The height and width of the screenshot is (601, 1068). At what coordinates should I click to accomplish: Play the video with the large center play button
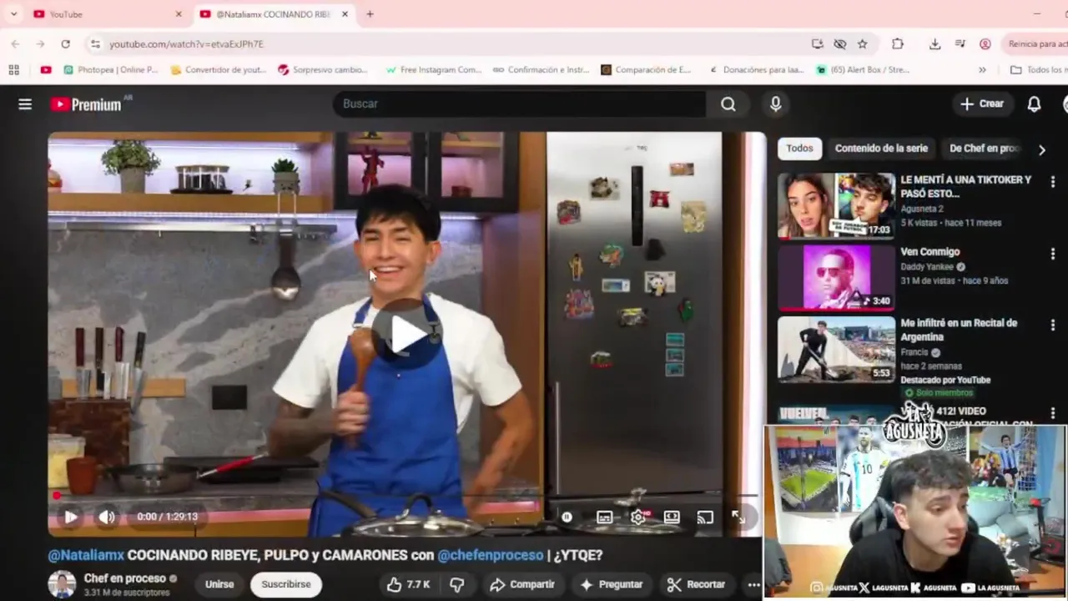(406, 334)
